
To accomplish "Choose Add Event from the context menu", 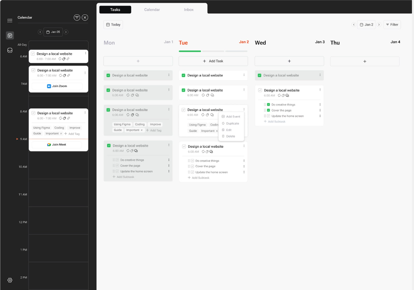I will (231, 117).
